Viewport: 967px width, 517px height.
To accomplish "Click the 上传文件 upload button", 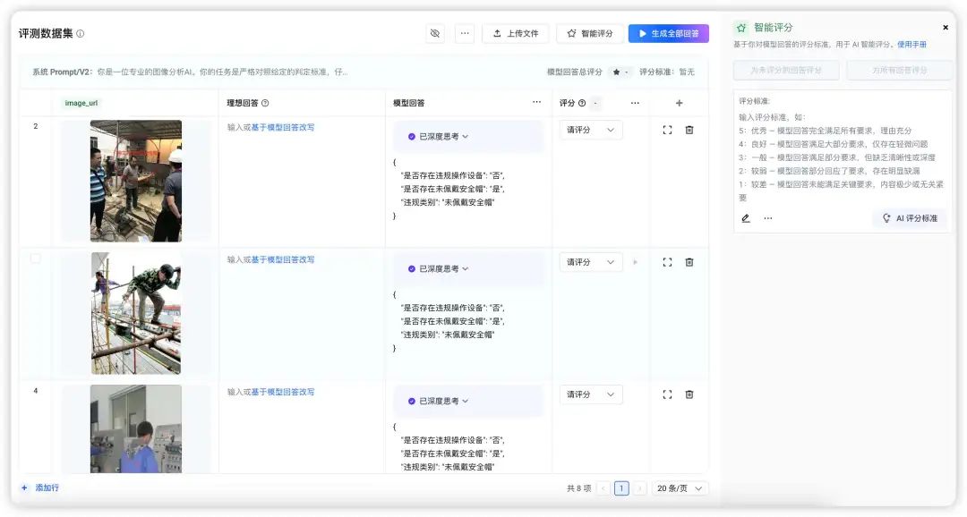I will point(515,33).
